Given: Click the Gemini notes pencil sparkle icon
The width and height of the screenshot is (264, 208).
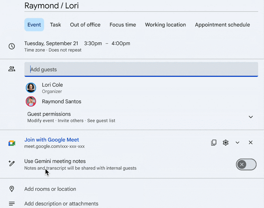Looking at the screenshot, I should coord(12,164).
